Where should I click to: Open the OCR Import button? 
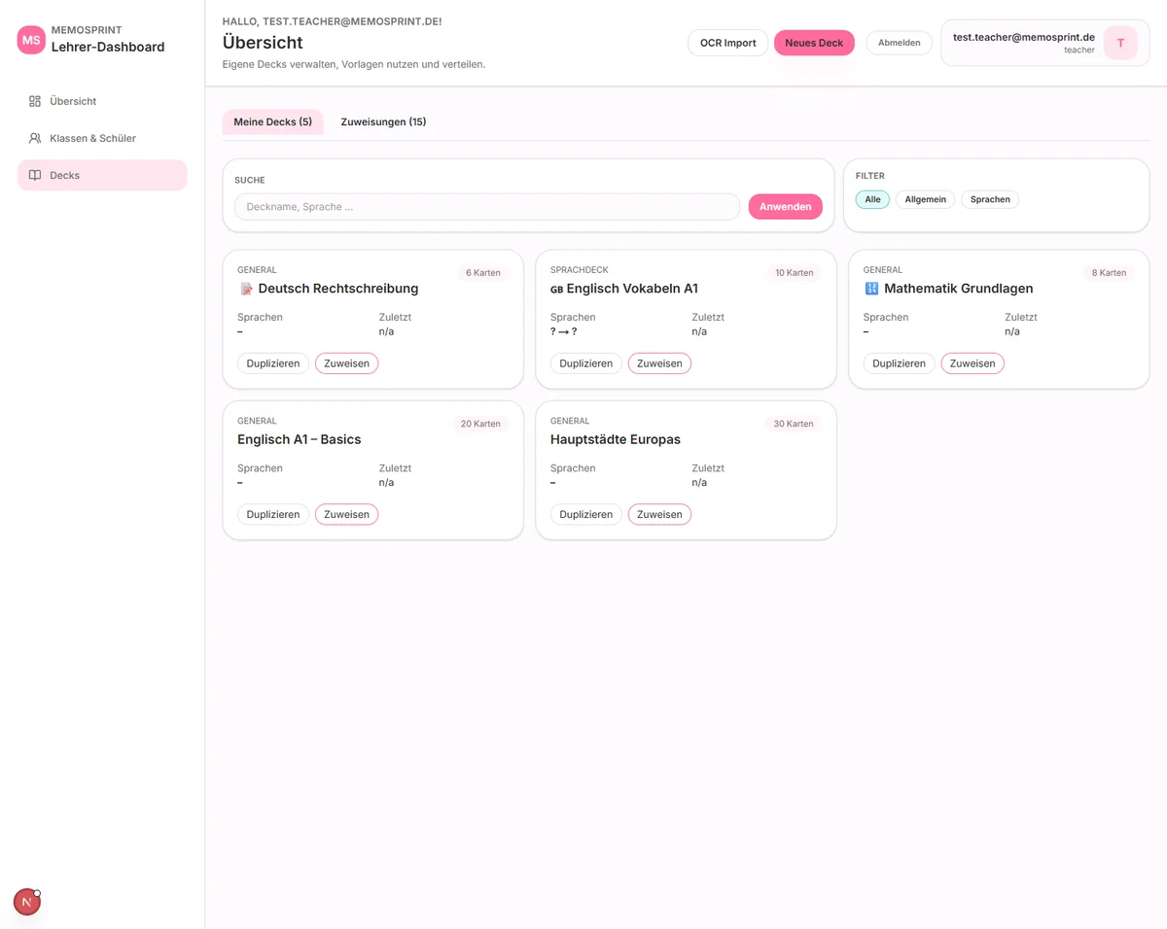pyautogui.click(x=727, y=43)
